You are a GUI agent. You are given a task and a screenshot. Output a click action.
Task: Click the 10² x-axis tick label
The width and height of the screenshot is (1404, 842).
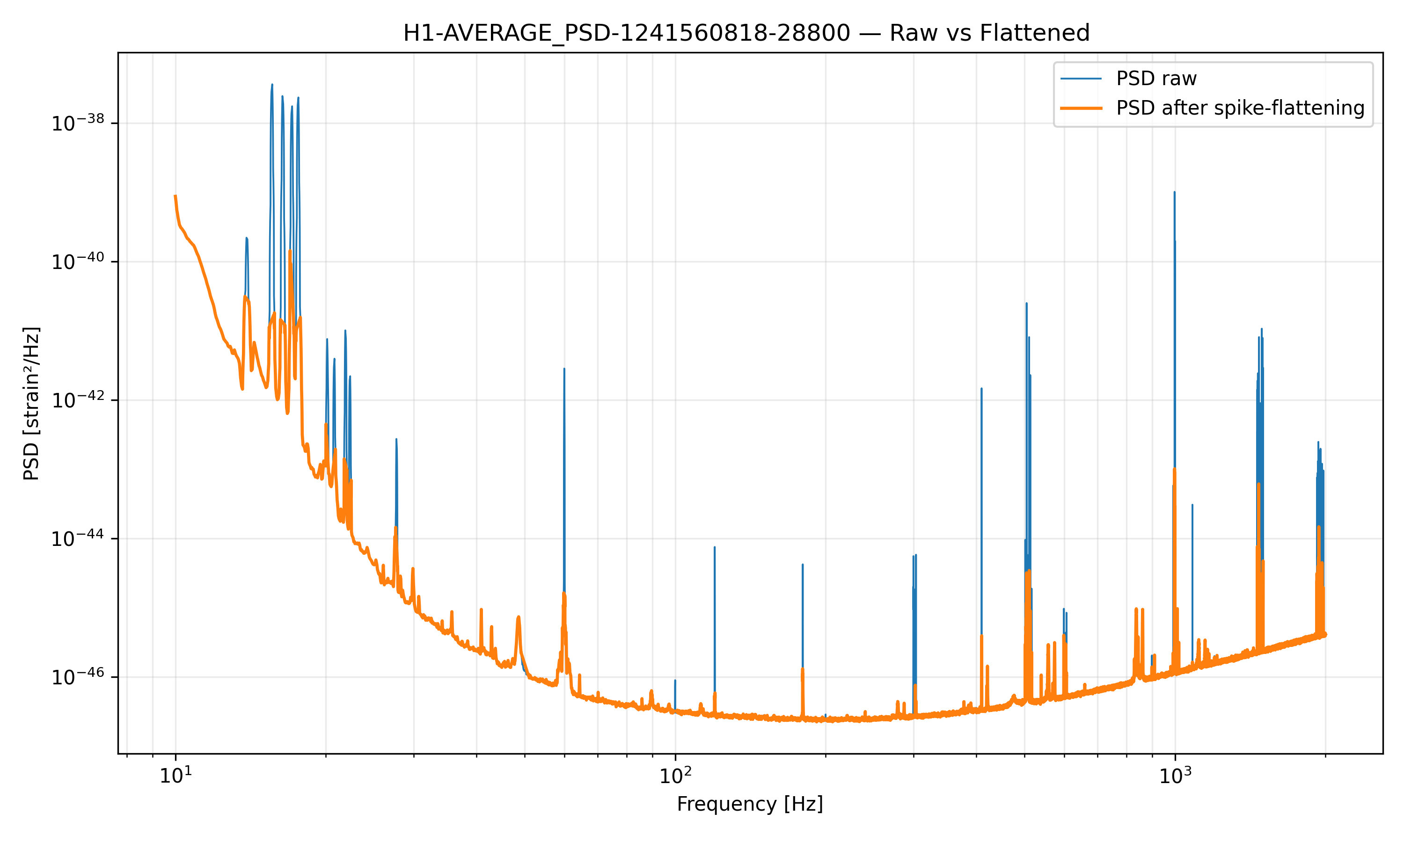tap(675, 776)
